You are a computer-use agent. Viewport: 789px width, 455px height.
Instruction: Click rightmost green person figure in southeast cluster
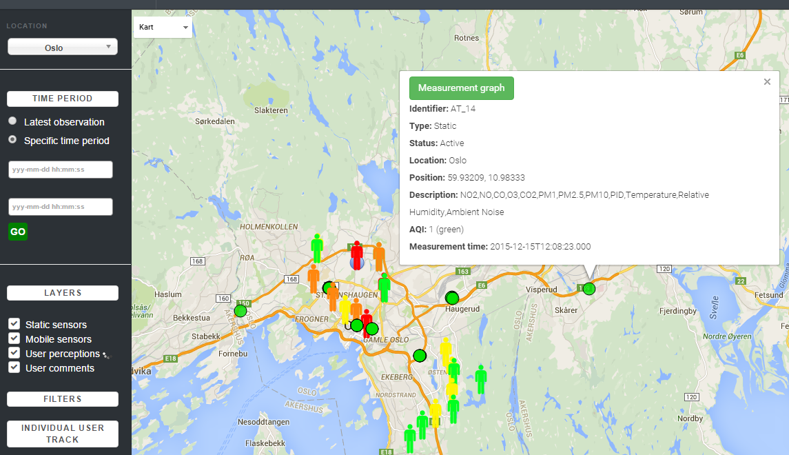481,379
